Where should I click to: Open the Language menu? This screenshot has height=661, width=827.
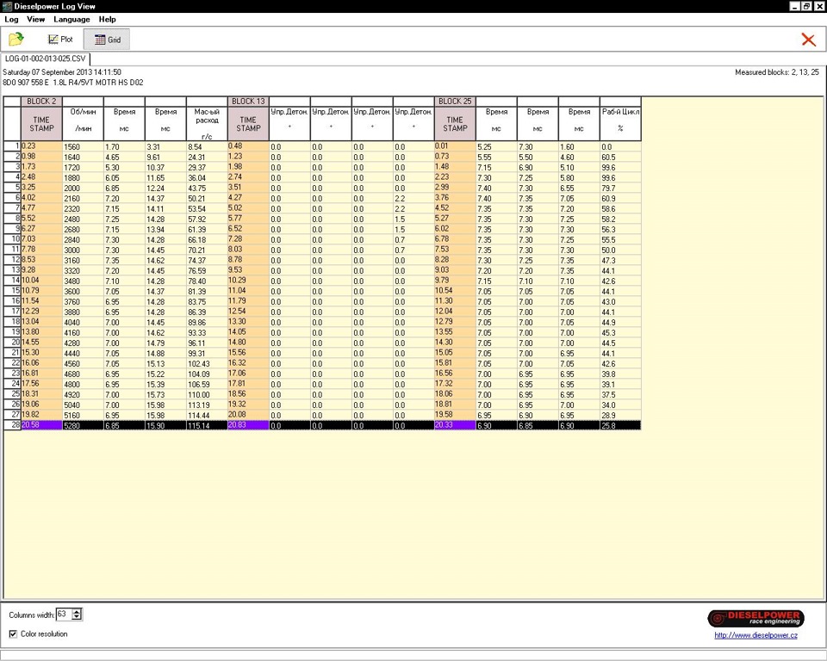pos(72,20)
